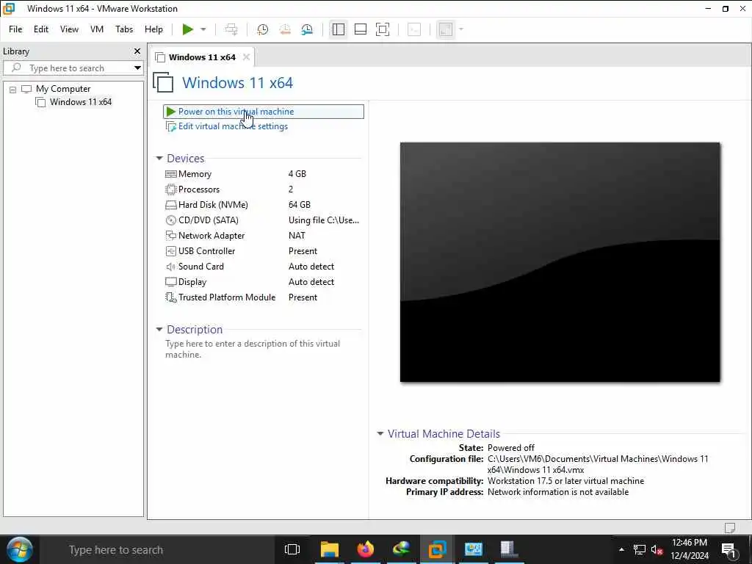Collapse the Description section triangle
Image resolution: width=752 pixels, height=564 pixels.
159,330
